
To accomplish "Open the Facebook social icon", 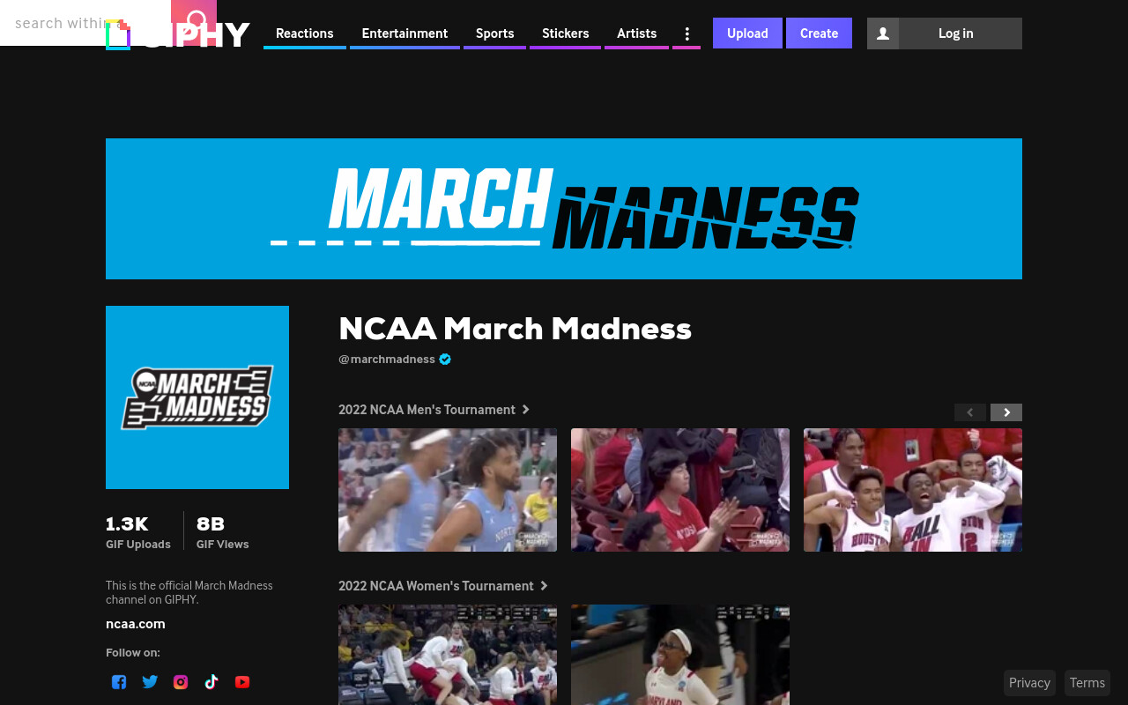I will pos(119,681).
